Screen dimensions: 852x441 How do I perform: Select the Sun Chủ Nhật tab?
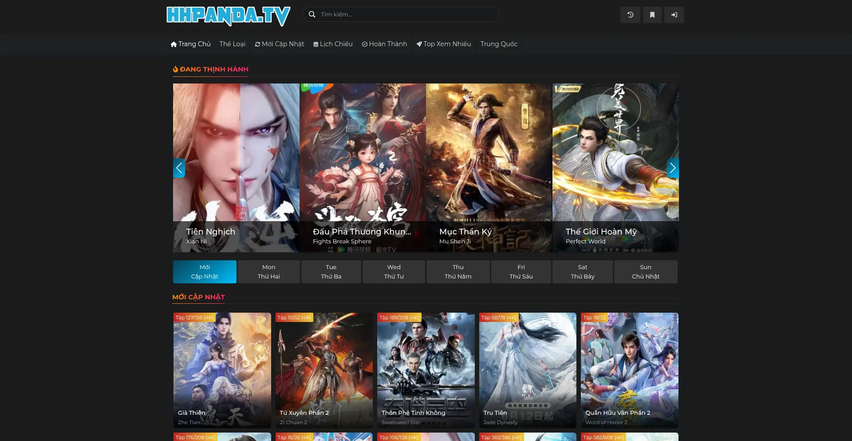[646, 272]
